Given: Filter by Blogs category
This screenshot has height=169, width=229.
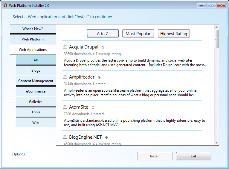Looking at the screenshot, I should click(x=36, y=71).
